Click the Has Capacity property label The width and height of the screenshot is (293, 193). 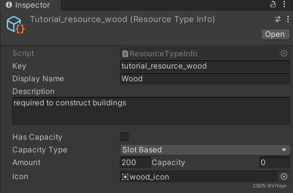pos(37,137)
